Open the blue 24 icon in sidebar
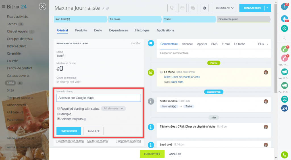Viewport: 291px width, 160px height. coord(284,108)
